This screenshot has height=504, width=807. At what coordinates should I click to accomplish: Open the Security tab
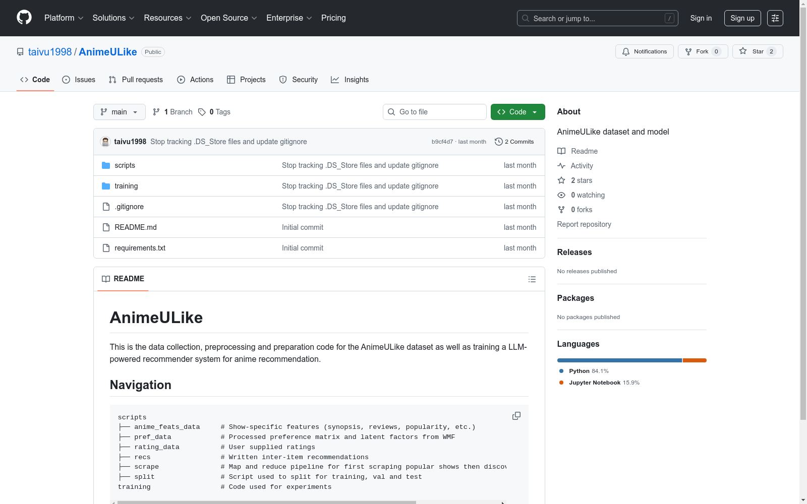[x=299, y=80]
